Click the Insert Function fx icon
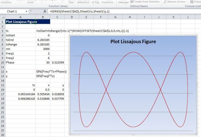201x137 pixels. 45,11
